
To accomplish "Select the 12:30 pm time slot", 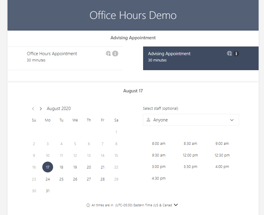I will 222,155.
